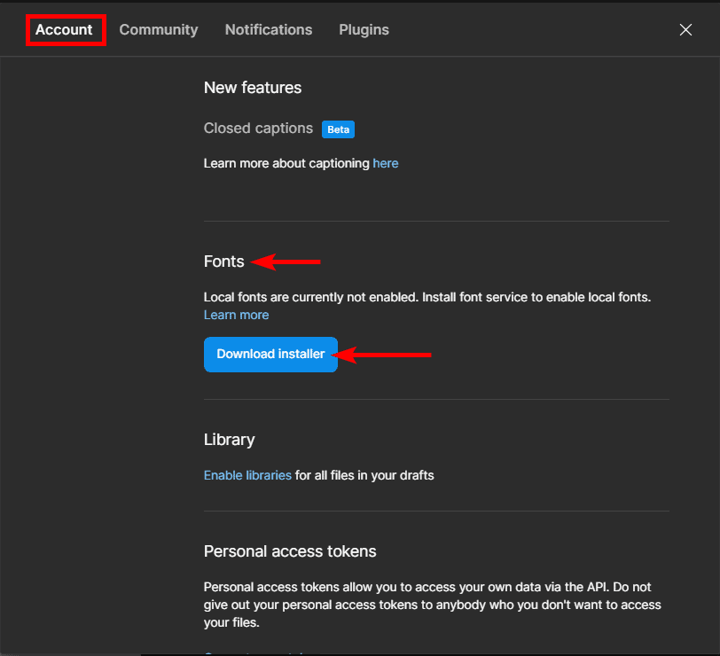The width and height of the screenshot is (720, 656).
Task: Open the Community tab
Action: (159, 29)
